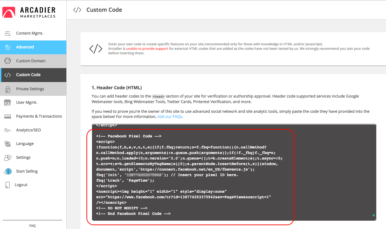Viewport: 386px width, 229px height.
Task: Open Content Mgmt. menu
Action: click(33, 33)
